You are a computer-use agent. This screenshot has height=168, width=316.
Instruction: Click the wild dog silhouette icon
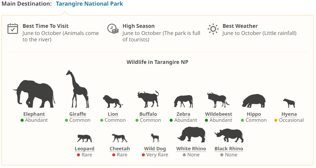(155, 138)
